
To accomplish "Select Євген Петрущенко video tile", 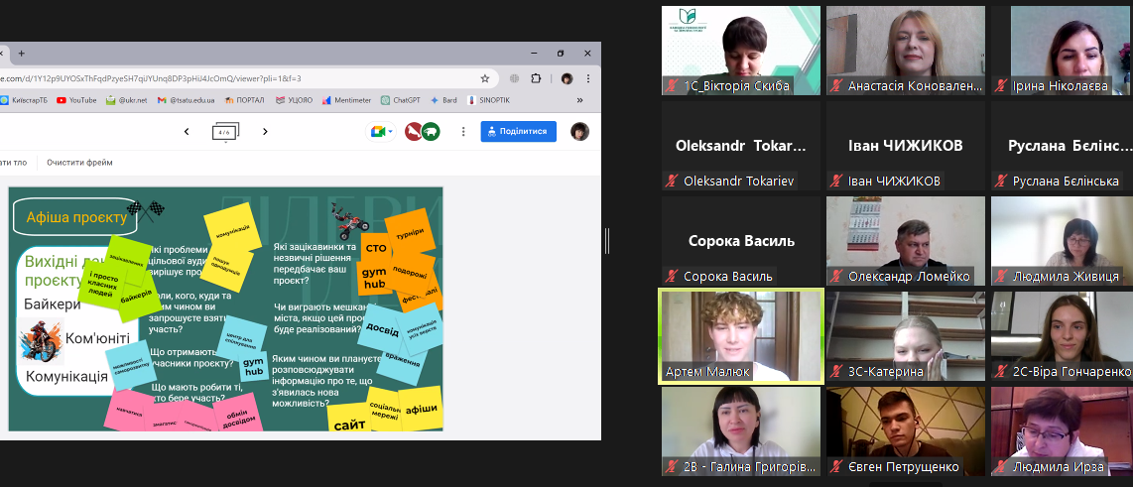I will coord(906,431).
